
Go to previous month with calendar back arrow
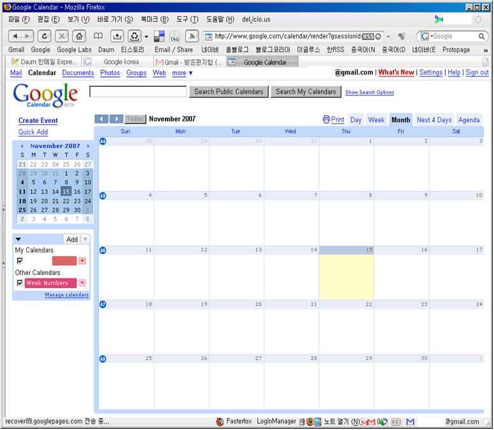coord(101,119)
